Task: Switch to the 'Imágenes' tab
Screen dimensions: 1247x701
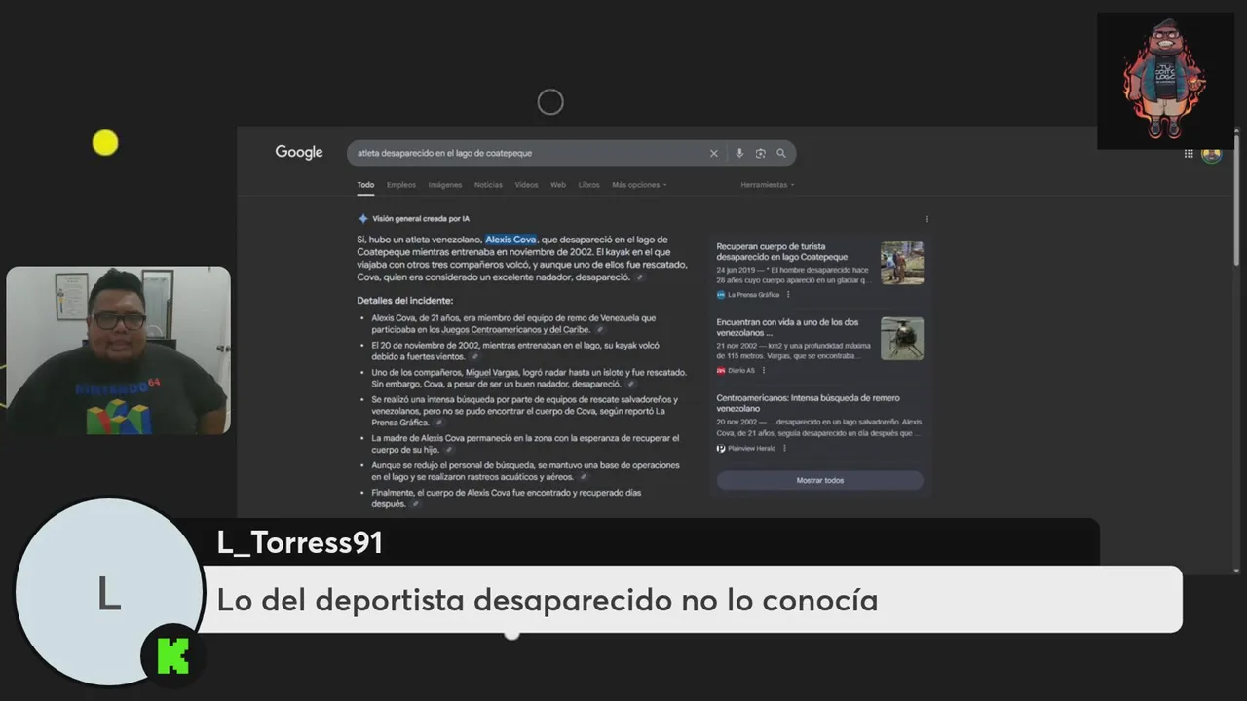Action: point(445,185)
